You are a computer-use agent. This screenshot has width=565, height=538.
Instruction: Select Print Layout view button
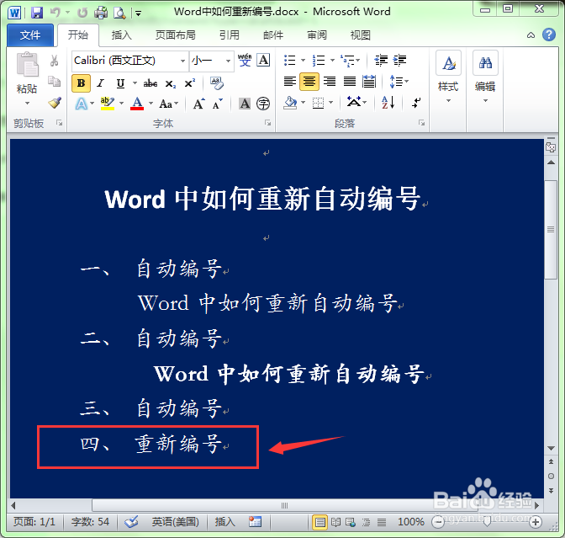click(319, 522)
